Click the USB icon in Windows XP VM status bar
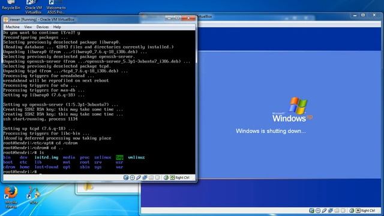This screenshot has width=384, height=216. pyautogui.click(x=324, y=211)
